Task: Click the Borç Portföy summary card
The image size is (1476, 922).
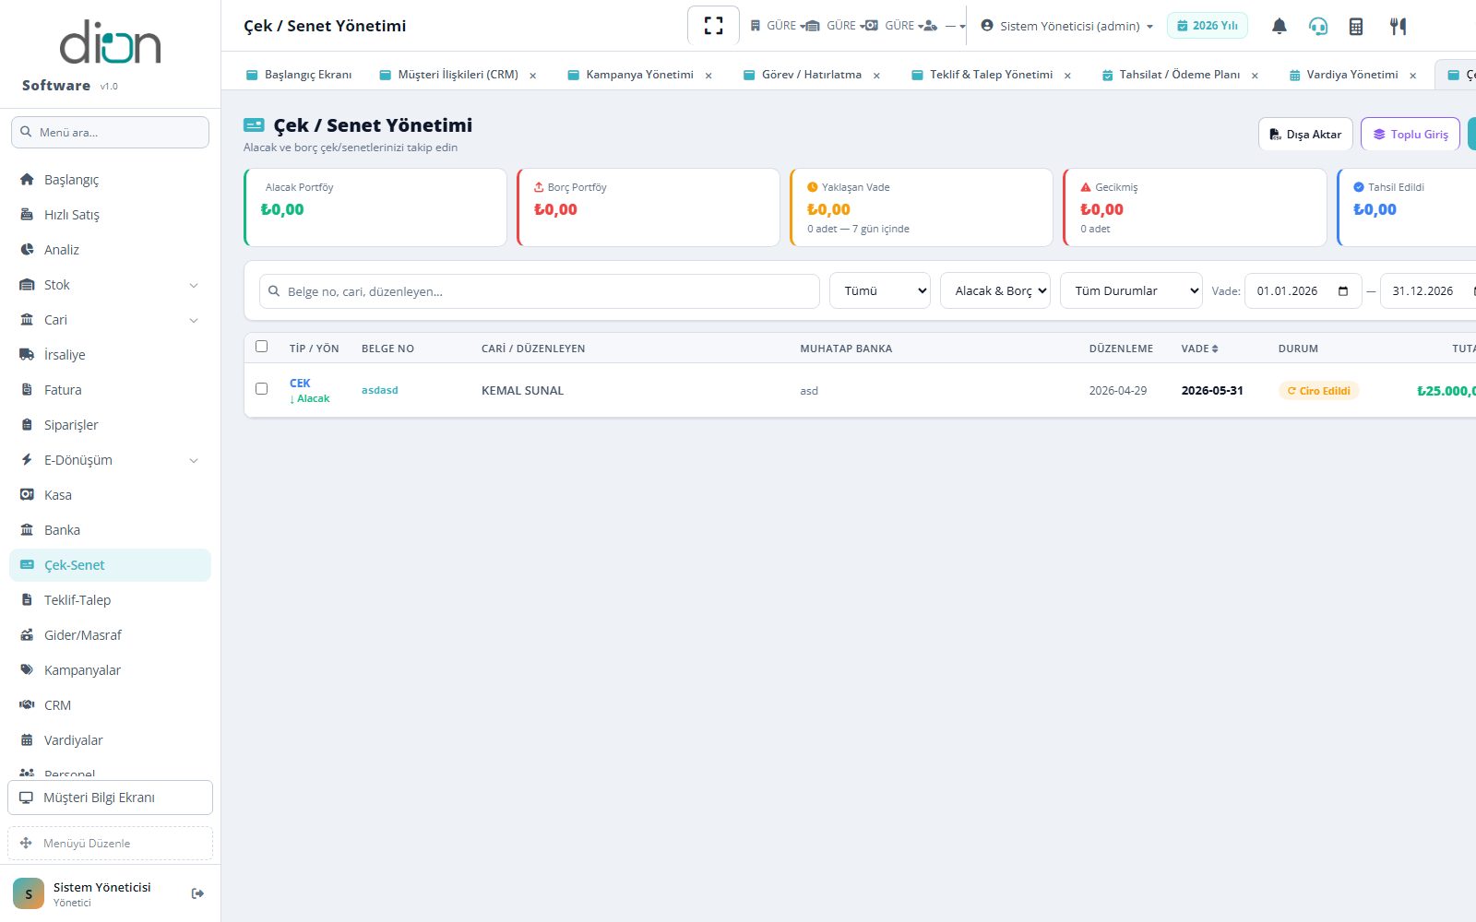Action: pyautogui.click(x=649, y=207)
